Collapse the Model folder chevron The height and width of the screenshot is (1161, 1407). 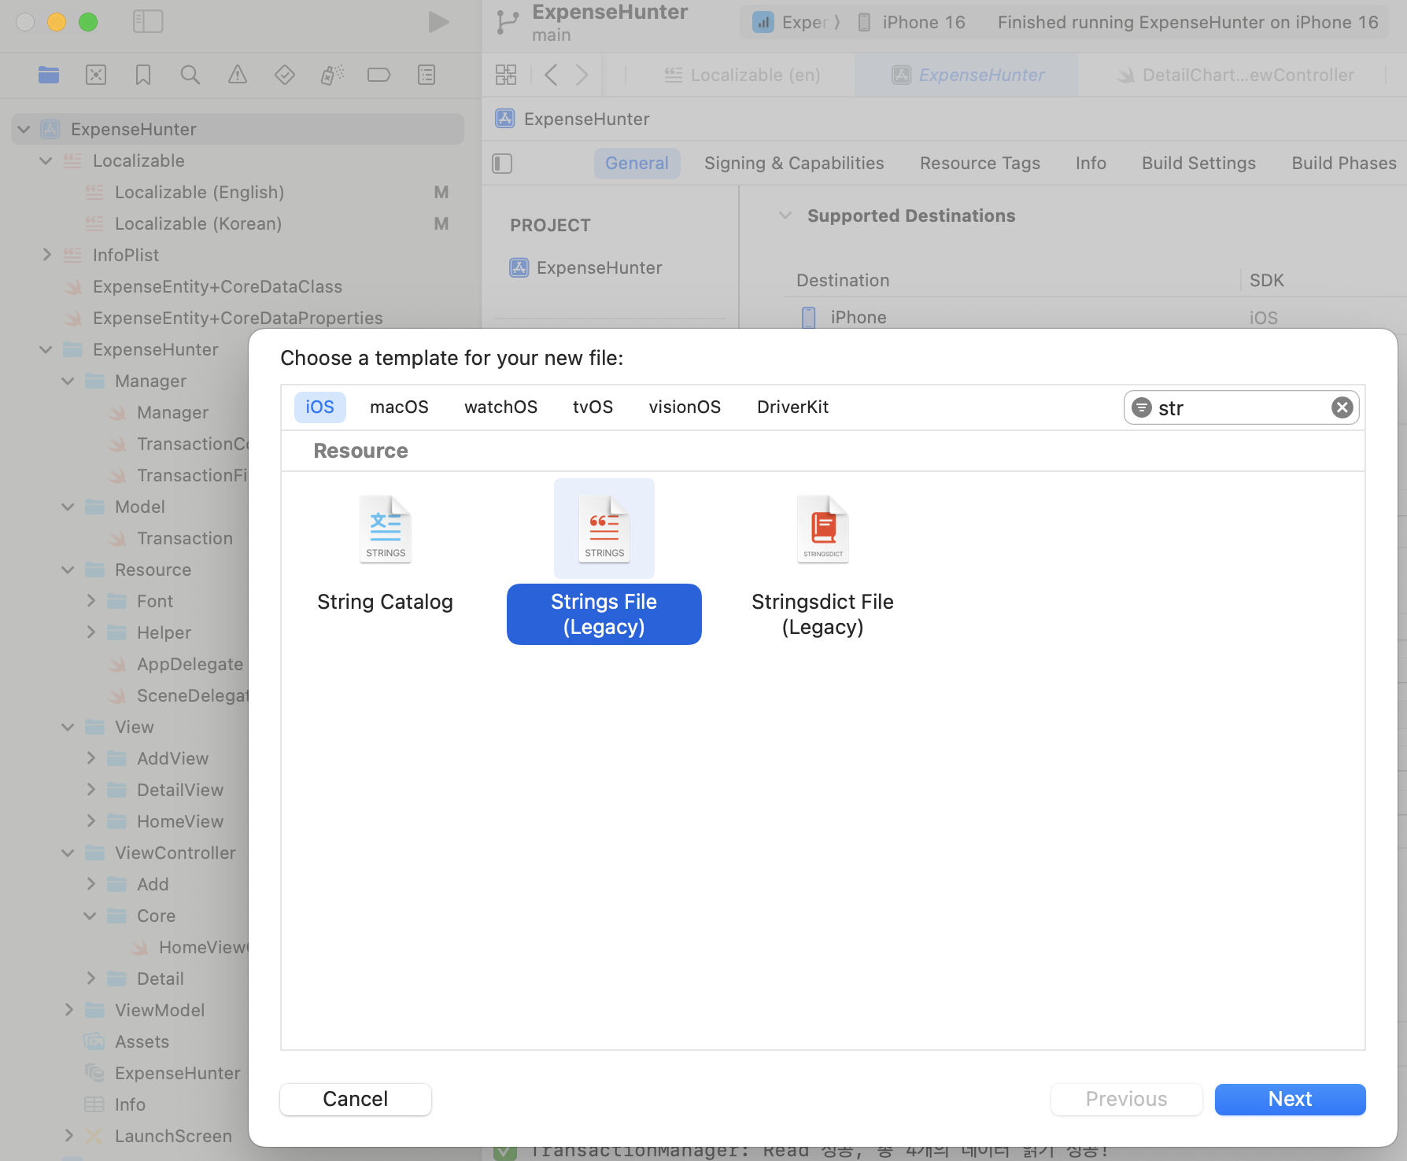tap(68, 507)
